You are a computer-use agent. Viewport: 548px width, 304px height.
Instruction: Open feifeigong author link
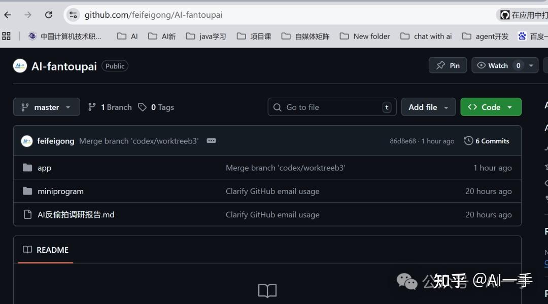tap(56, 141)
